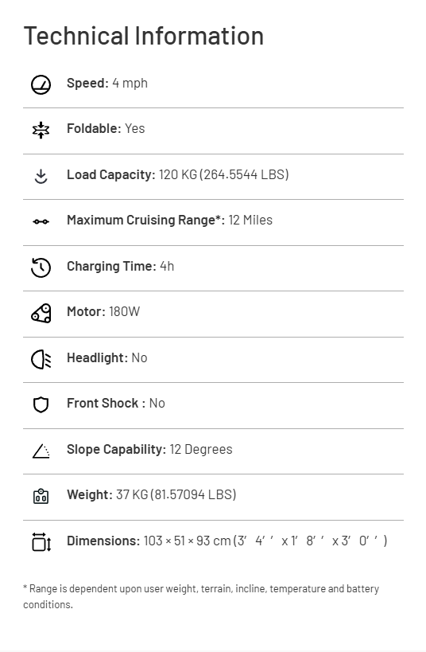
Task: Click the Slope Capability 12 Degrees text
Action: tap(149, 450)
